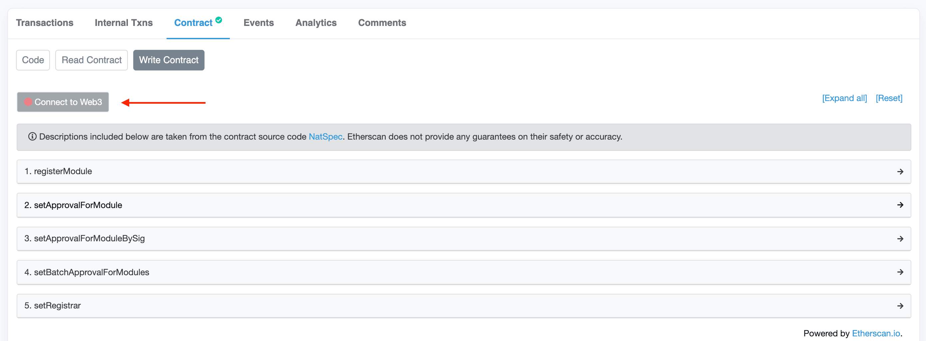
Task: Open the Read Contract section
Action: [92, 60]
